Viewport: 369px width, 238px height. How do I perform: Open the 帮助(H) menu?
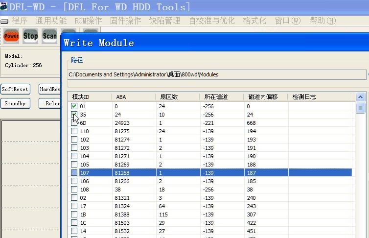coord(323,21)
